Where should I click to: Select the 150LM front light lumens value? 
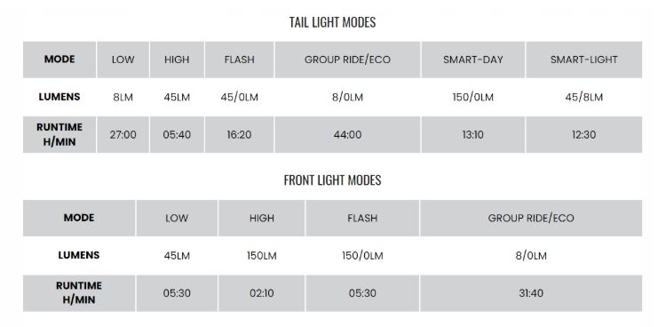(x=262, y=256)
